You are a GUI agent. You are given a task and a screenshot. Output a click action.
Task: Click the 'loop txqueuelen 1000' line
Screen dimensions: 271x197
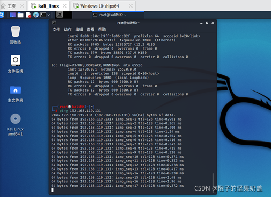(x=108, y=78)
